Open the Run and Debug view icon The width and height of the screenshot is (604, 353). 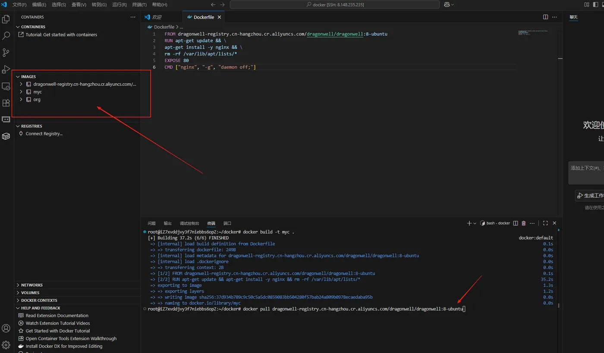coord(6,69)
